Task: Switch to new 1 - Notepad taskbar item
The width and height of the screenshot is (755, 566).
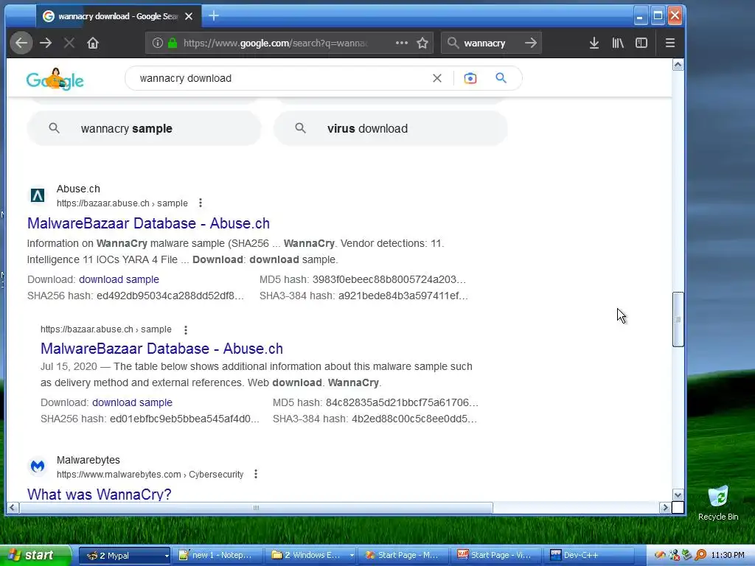Action: 218,555
